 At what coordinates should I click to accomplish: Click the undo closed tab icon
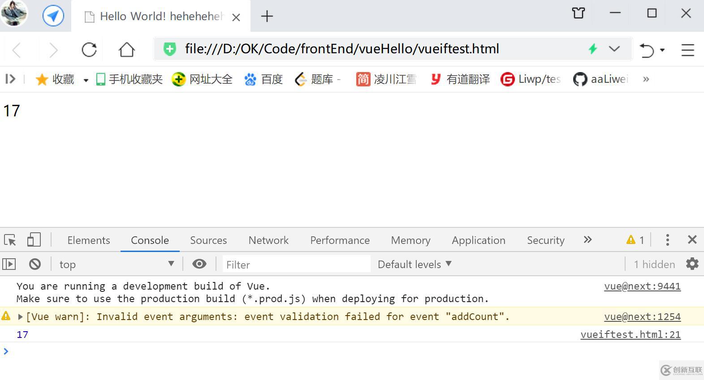pos(646,50)
